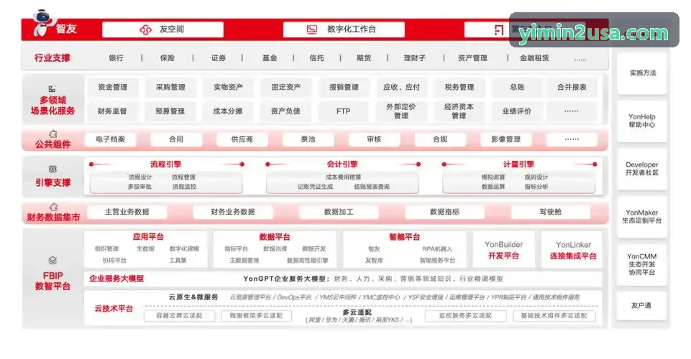The image size is (691, 359).
Task: Click the 会计引擎 heading
Action: tap(342, 164)
